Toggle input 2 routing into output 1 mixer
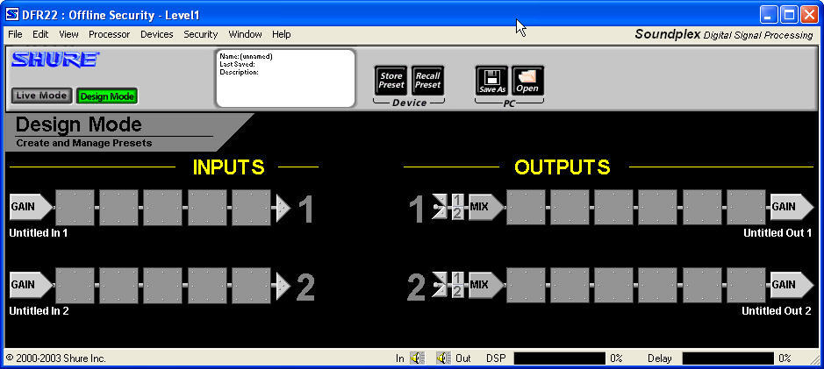Viewport: 824px width, 369px height. [x=457, y=213]
